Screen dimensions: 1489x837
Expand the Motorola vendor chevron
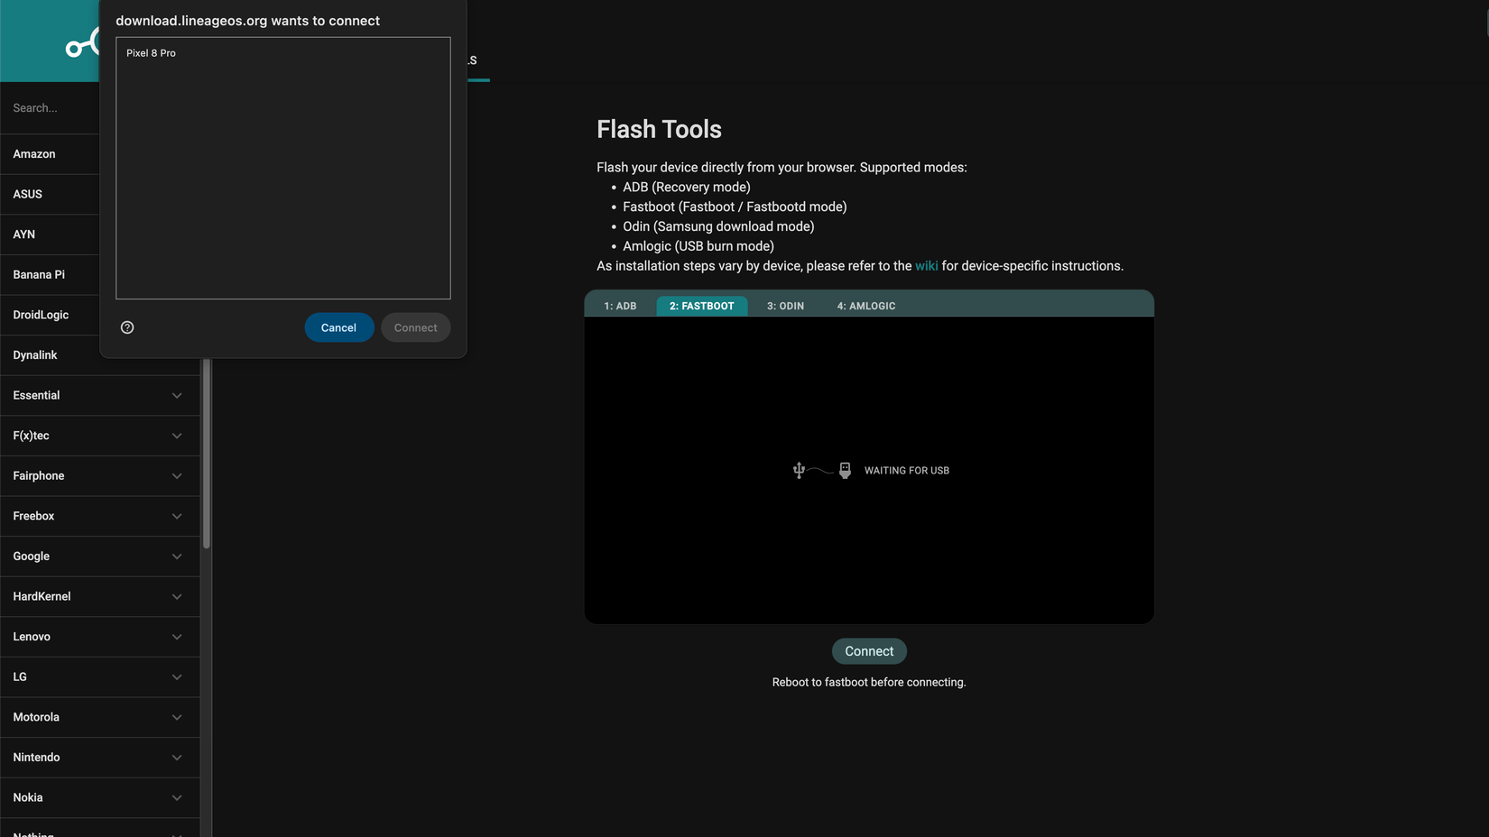coord(177,717)
